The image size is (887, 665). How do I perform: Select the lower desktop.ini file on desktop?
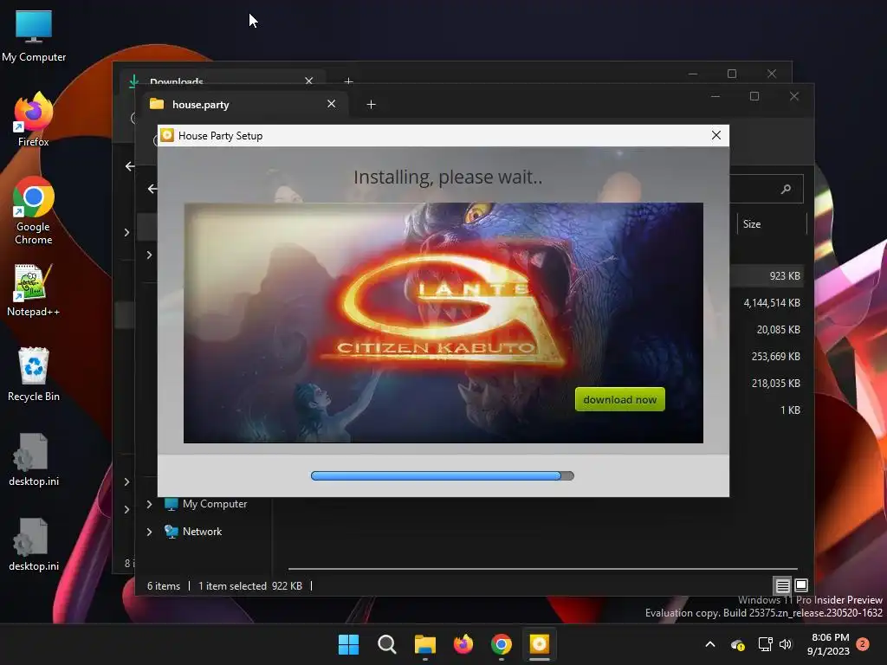pos(34,545)
